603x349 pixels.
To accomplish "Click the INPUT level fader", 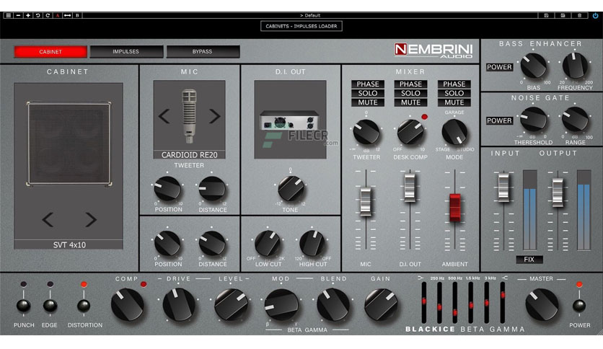I will pos(503,187).
